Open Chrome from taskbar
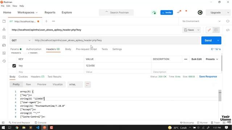 click(17, 127)
